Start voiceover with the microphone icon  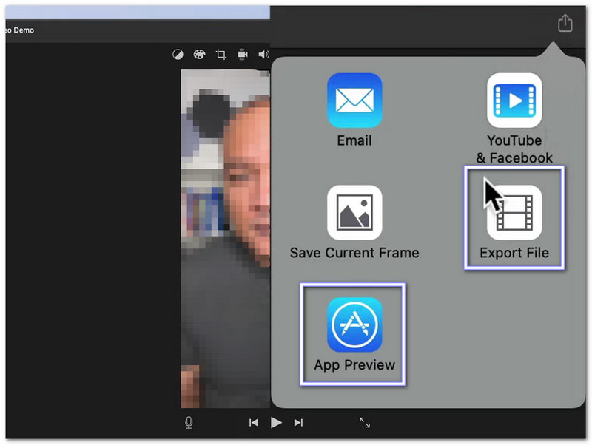(189, 422)
